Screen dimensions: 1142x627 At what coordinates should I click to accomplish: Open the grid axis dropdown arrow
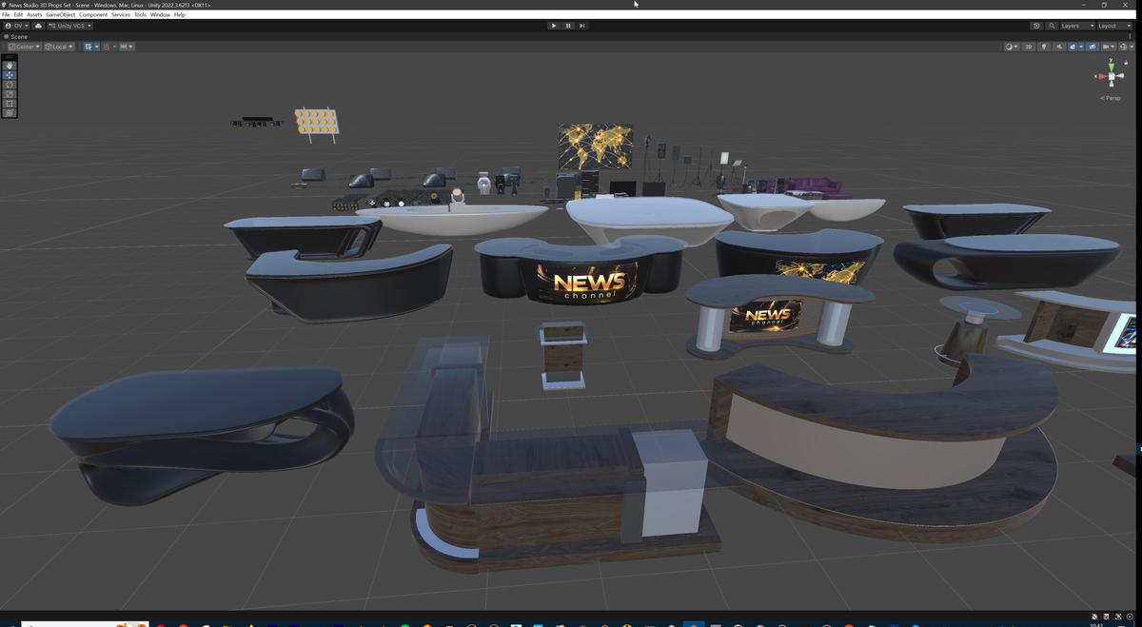point(97,47)
